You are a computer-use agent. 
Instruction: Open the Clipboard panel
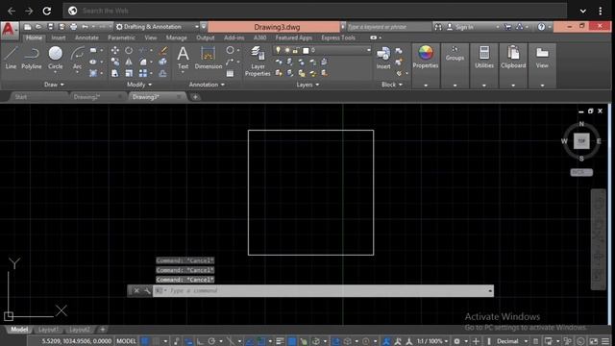pyautogui.click(x=513, y=57)
